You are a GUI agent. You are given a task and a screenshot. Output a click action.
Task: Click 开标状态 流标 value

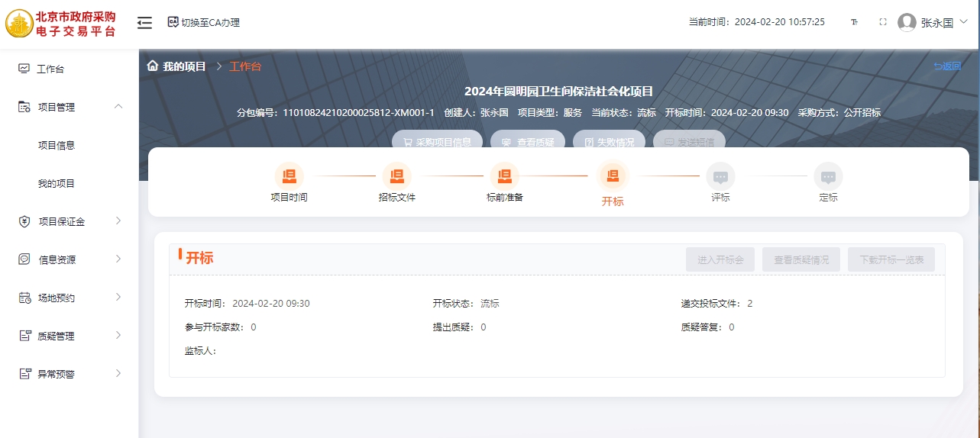[490, 304]
